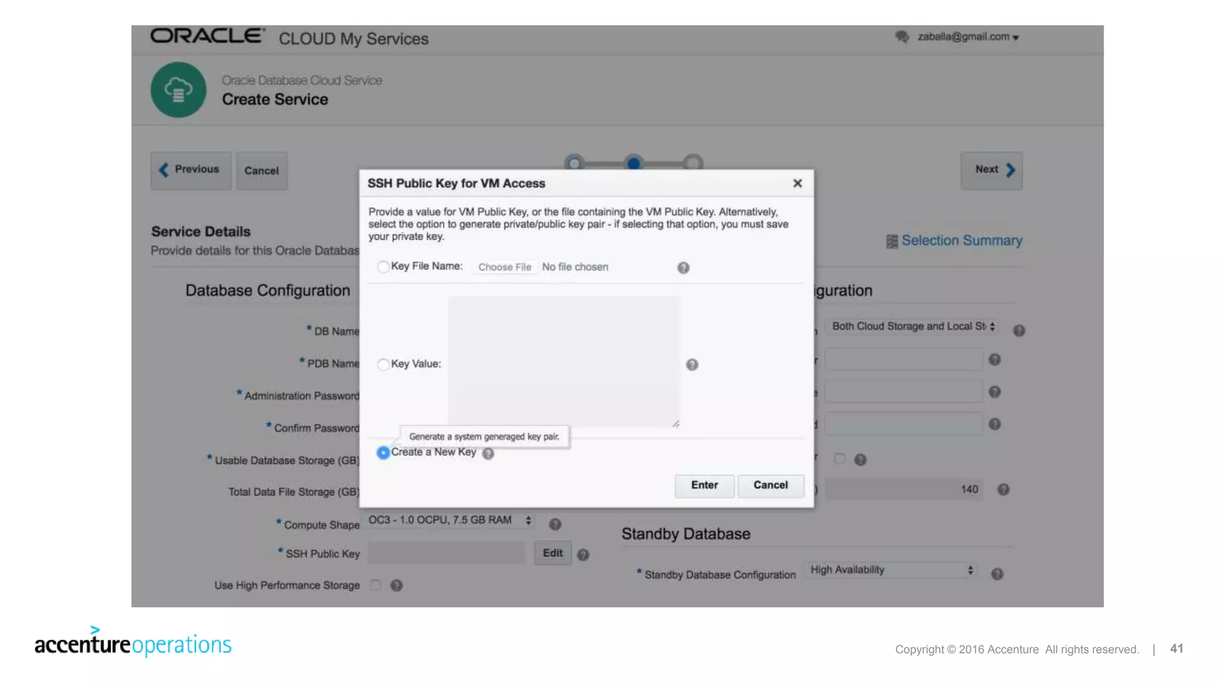Click the Selection Summary icon
1219x686 pixels.
coord(892,241)
